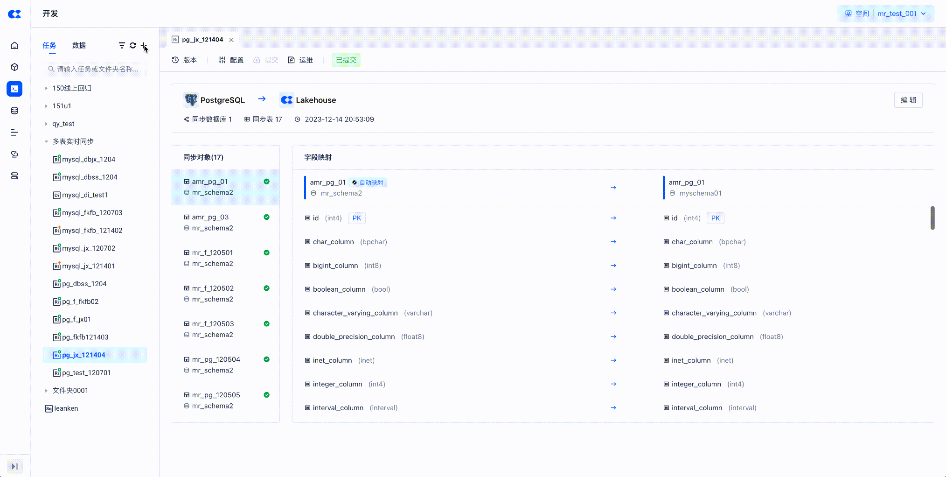Click the field mapping vertical scrollbar
This screenshot has width=946, height=477.
coord(932,218)
